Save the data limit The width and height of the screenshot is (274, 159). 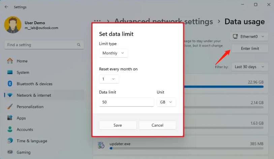tap(118, 125)
